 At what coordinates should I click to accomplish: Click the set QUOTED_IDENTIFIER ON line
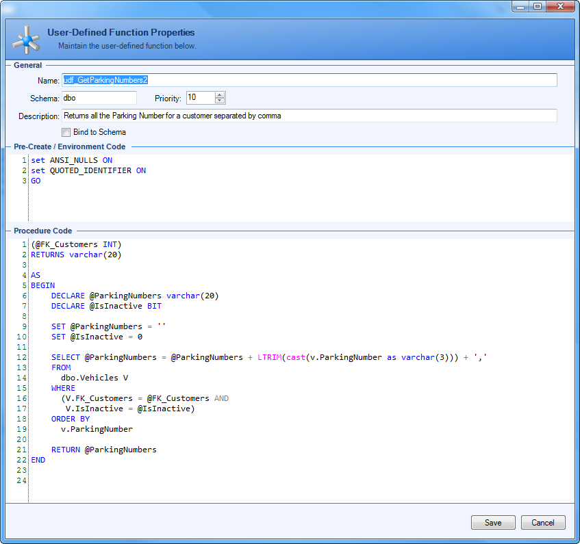pyautogui.click(x=88, y=170)
